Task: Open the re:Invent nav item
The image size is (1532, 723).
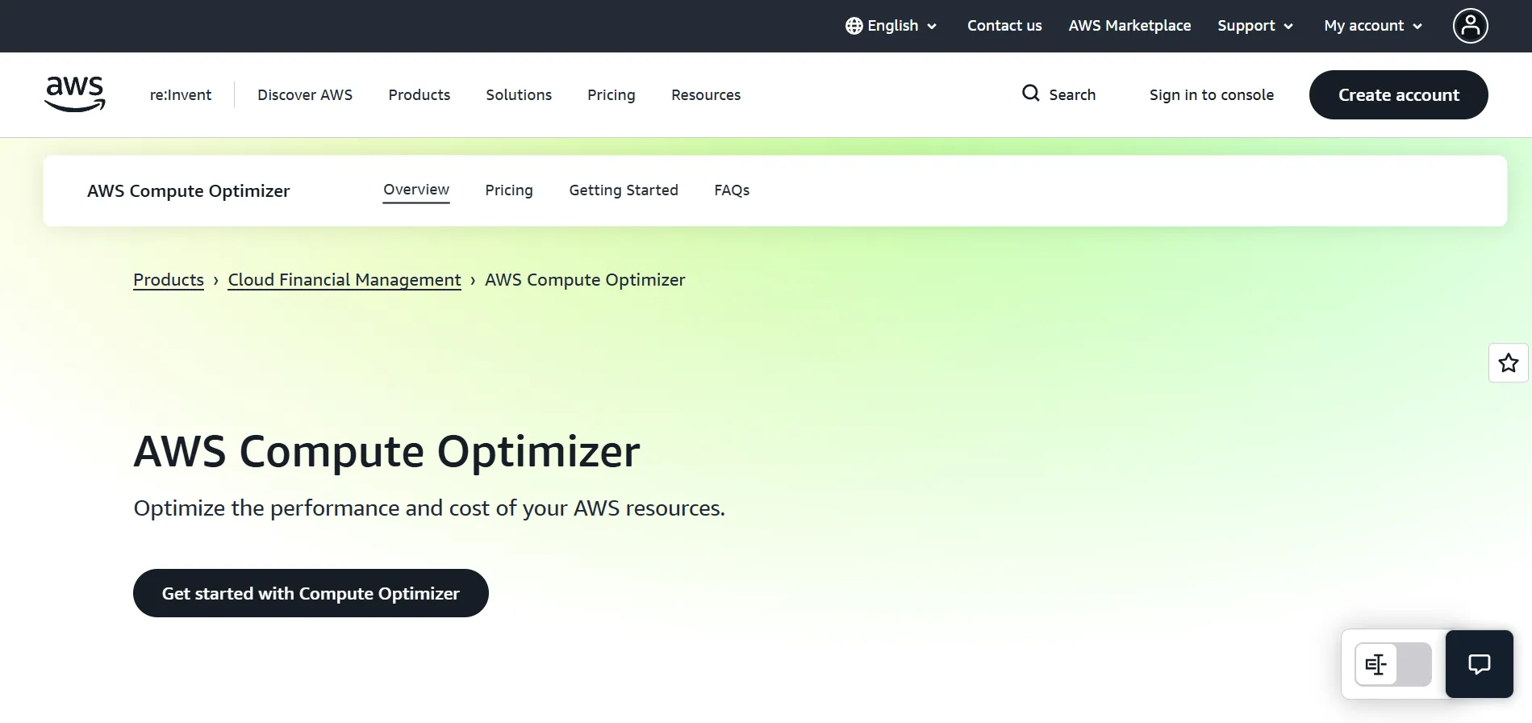Action: pyautogui.click(x=181, y=95)
